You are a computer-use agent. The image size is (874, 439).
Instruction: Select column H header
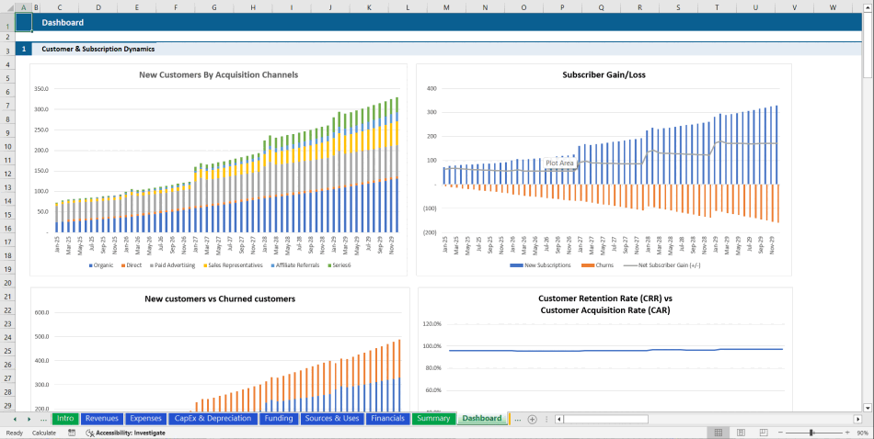(x=253, y=7)
